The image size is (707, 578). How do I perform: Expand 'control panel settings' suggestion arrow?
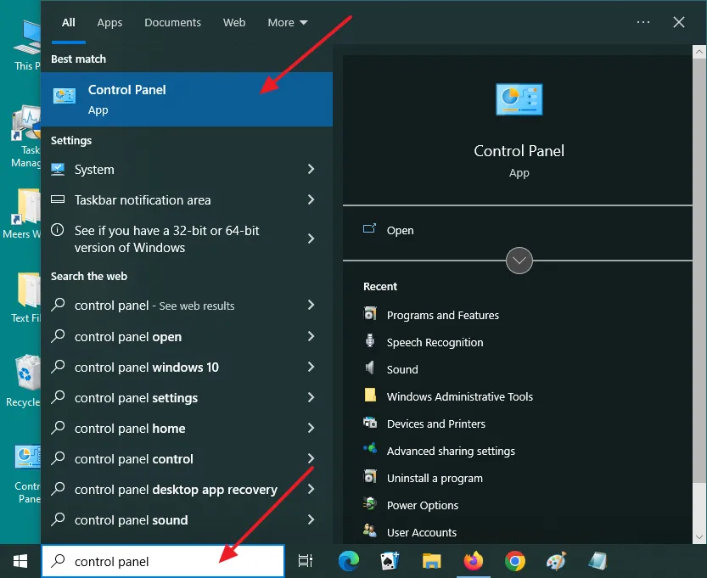tap(311, 398)
